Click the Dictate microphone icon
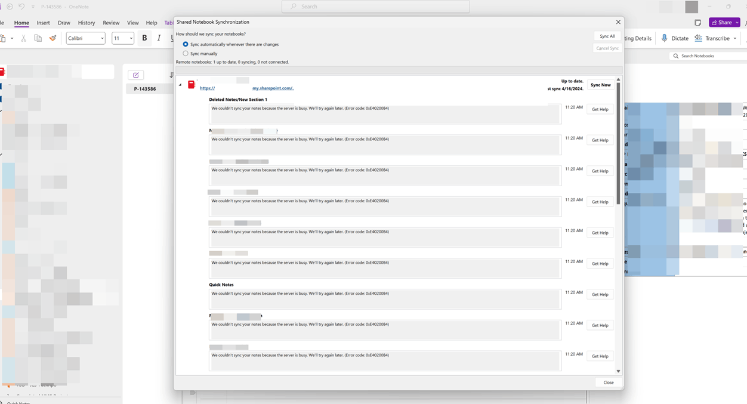 (664, 38)
